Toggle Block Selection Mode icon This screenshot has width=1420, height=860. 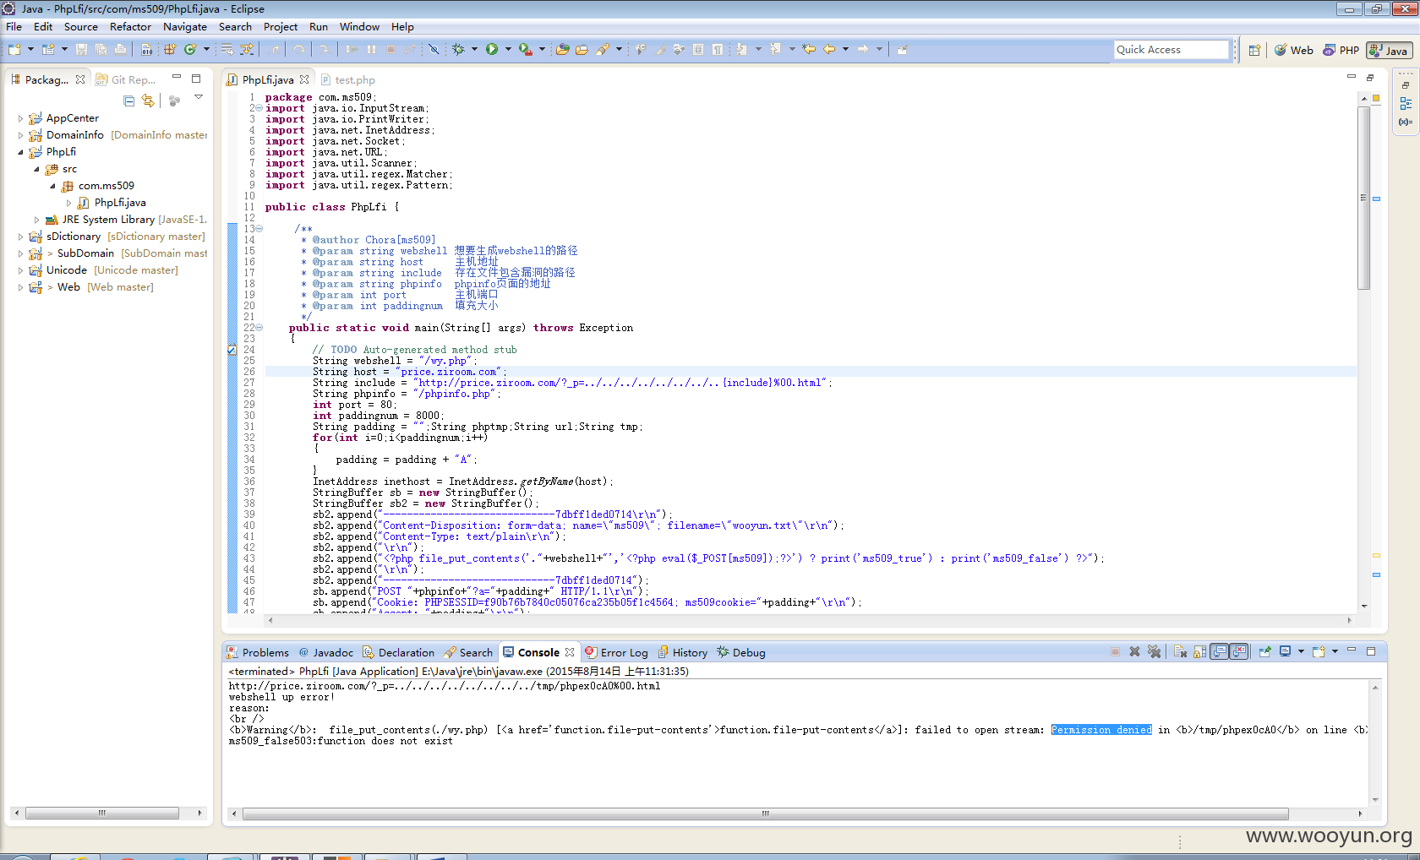pyautogui.click(x=698, y=50)
